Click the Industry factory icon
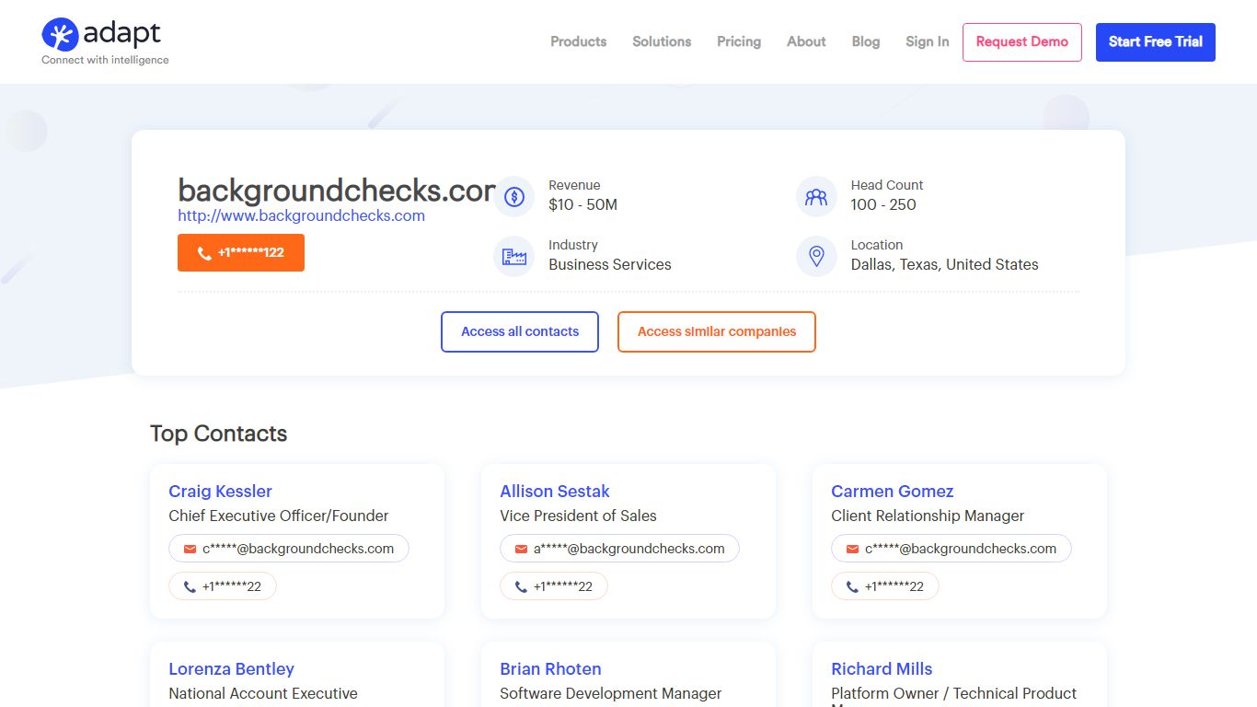Screen dimensions: 1257x707 click(x=514, y=256)
